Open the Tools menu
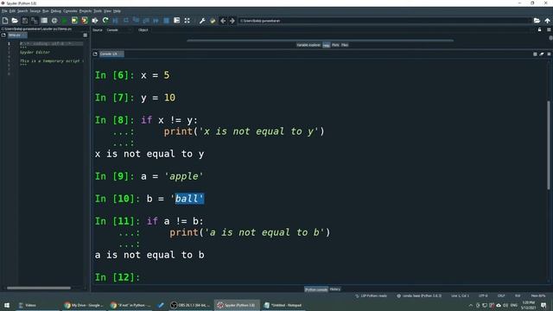 coord(98,11)
